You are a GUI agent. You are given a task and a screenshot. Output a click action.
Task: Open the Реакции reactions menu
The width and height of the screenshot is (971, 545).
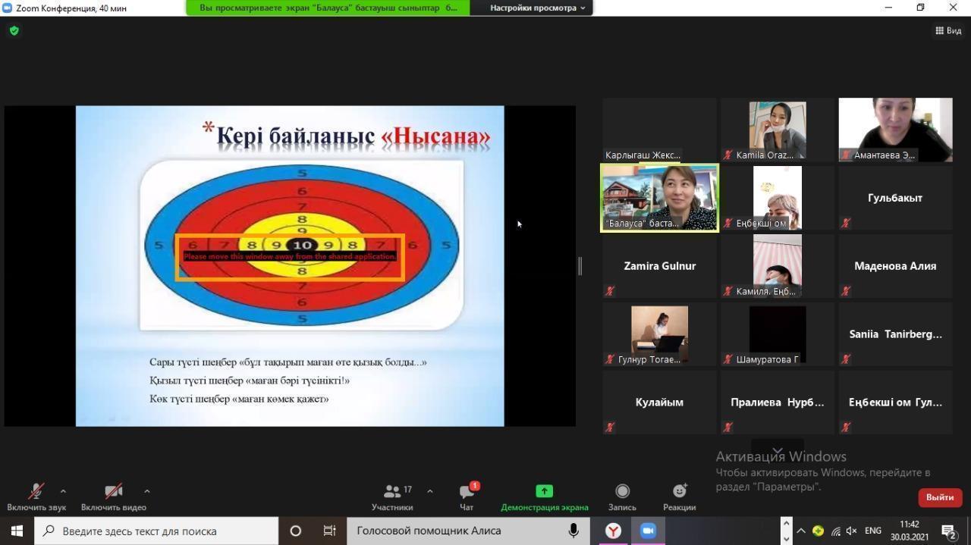[x=679, y=496]
